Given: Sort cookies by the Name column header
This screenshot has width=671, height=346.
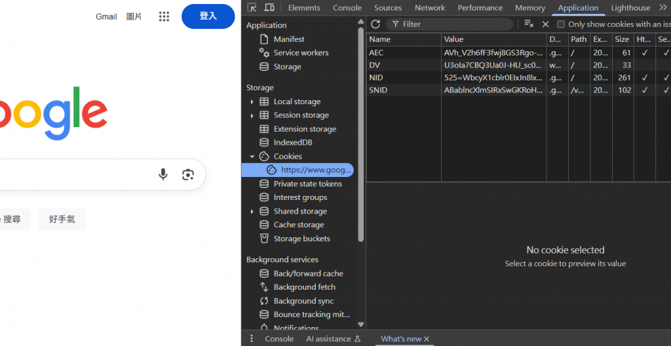Looking at the screenshot, I should (x=404, y=39).
